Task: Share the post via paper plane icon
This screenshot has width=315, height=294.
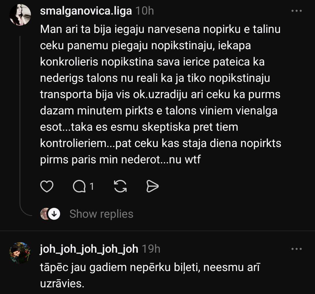Action: pyautogui.click(x=152, y=187)
